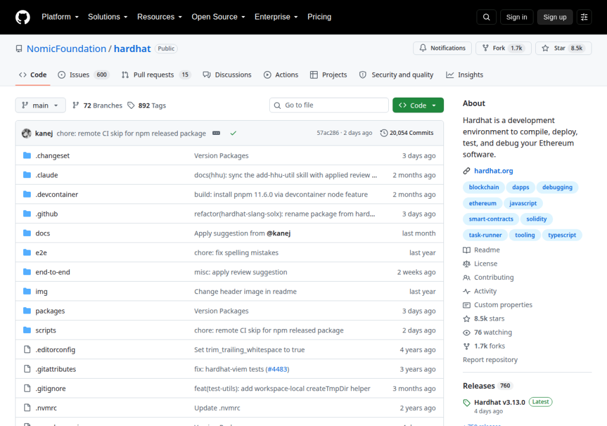Click the Sign in button

click(x=516, y=17)
